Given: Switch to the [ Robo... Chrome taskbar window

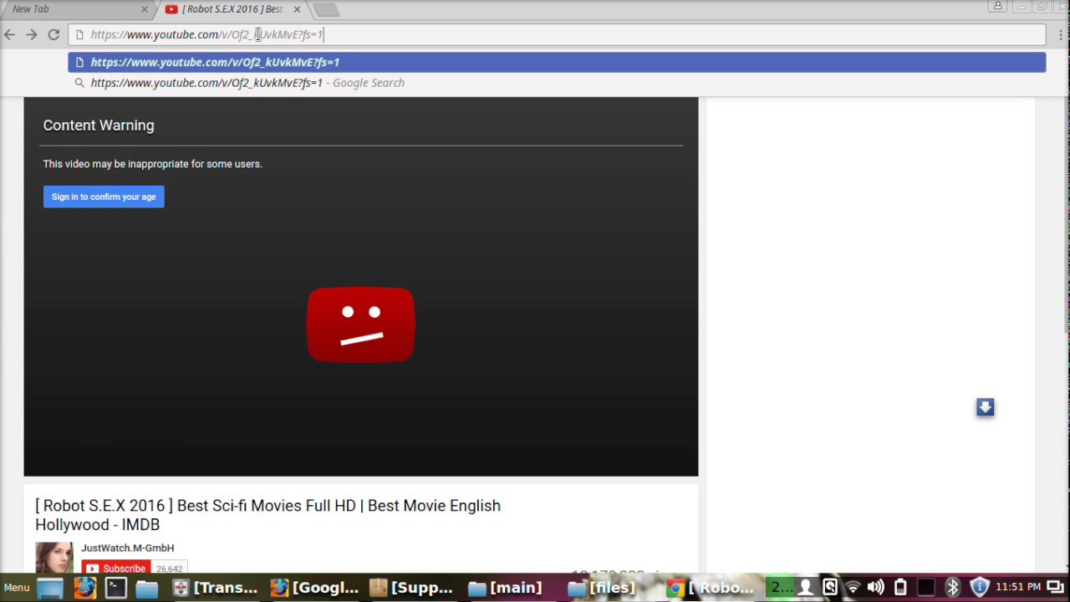Looking at the screenshot, I should coord(711,588).
